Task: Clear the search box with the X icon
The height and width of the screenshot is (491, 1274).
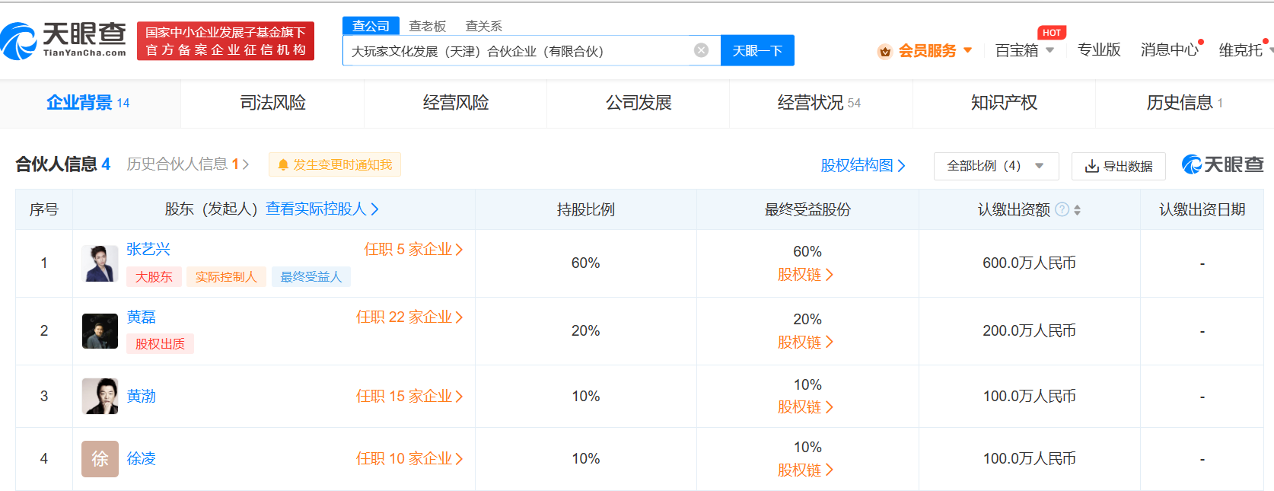Action: (702, 50)
